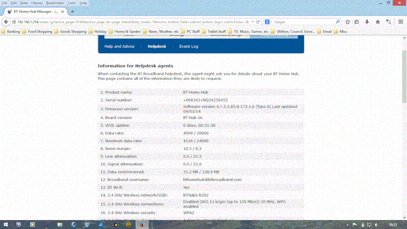
Task: Open the address bar history dropdown arrow
Action: (x=253, y=22)
